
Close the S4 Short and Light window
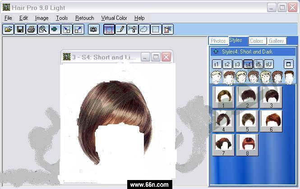click(x=166, y=57)
